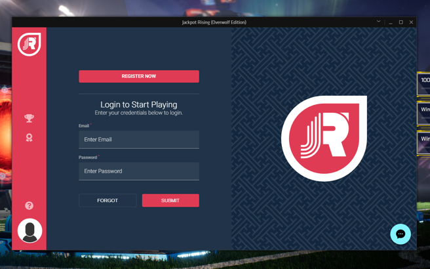Click the Forgot button
This screenshot has height=269, width=430.
click(x=107, y=200)
